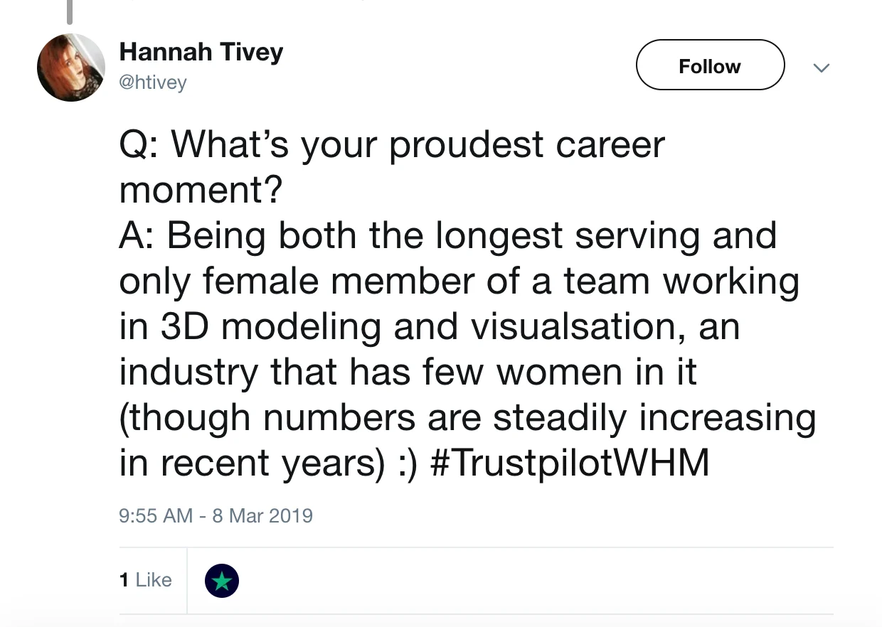Viewport: 882px width, 627px height.
Task: Open Hannah Tivey's profile avatar
Action: (71, 68)
